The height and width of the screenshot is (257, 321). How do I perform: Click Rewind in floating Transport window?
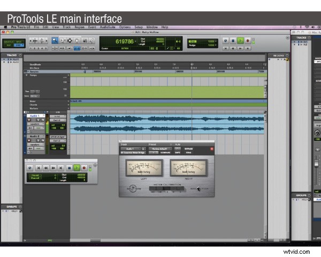tap(46, 168)
